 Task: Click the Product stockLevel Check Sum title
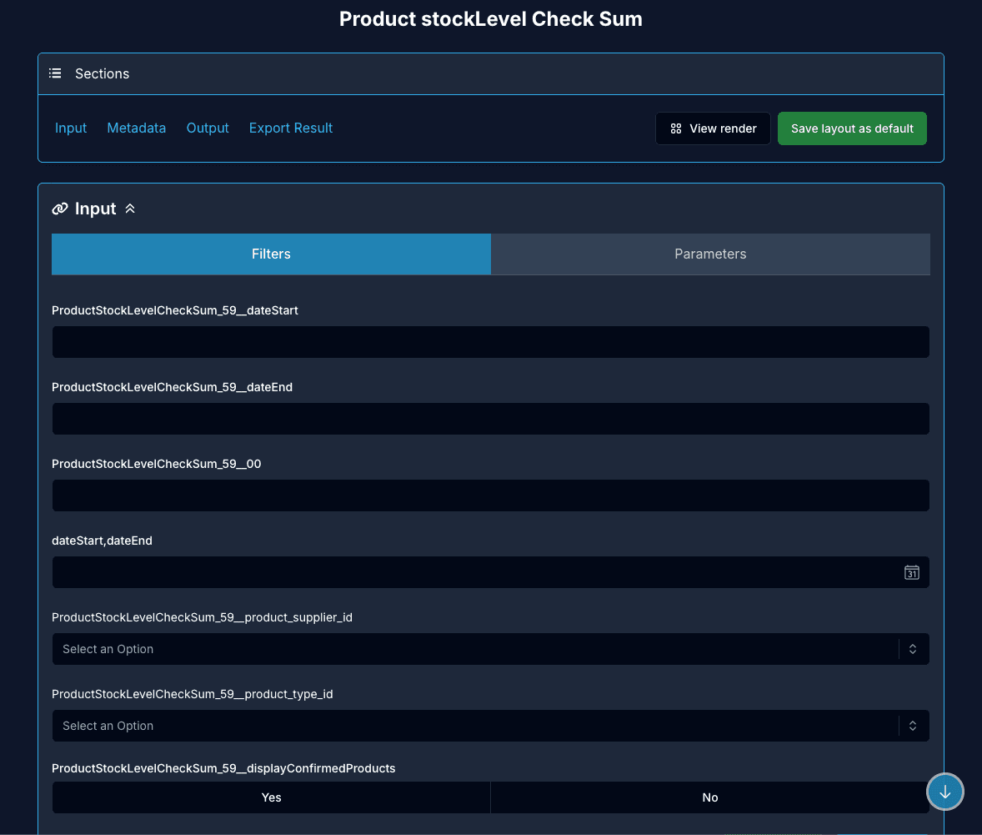[x=490, y=19]
